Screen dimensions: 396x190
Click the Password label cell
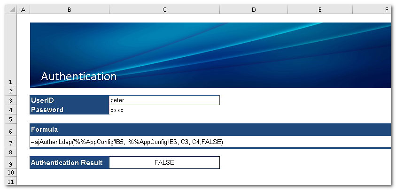click(70, 110)
